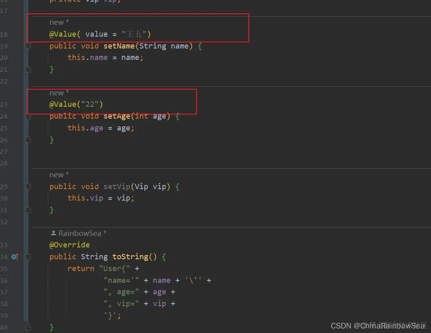The width and height of the screenshot is (431, 333).
Task: Click line number 34 in the gutter
Action: click(4, 257)
